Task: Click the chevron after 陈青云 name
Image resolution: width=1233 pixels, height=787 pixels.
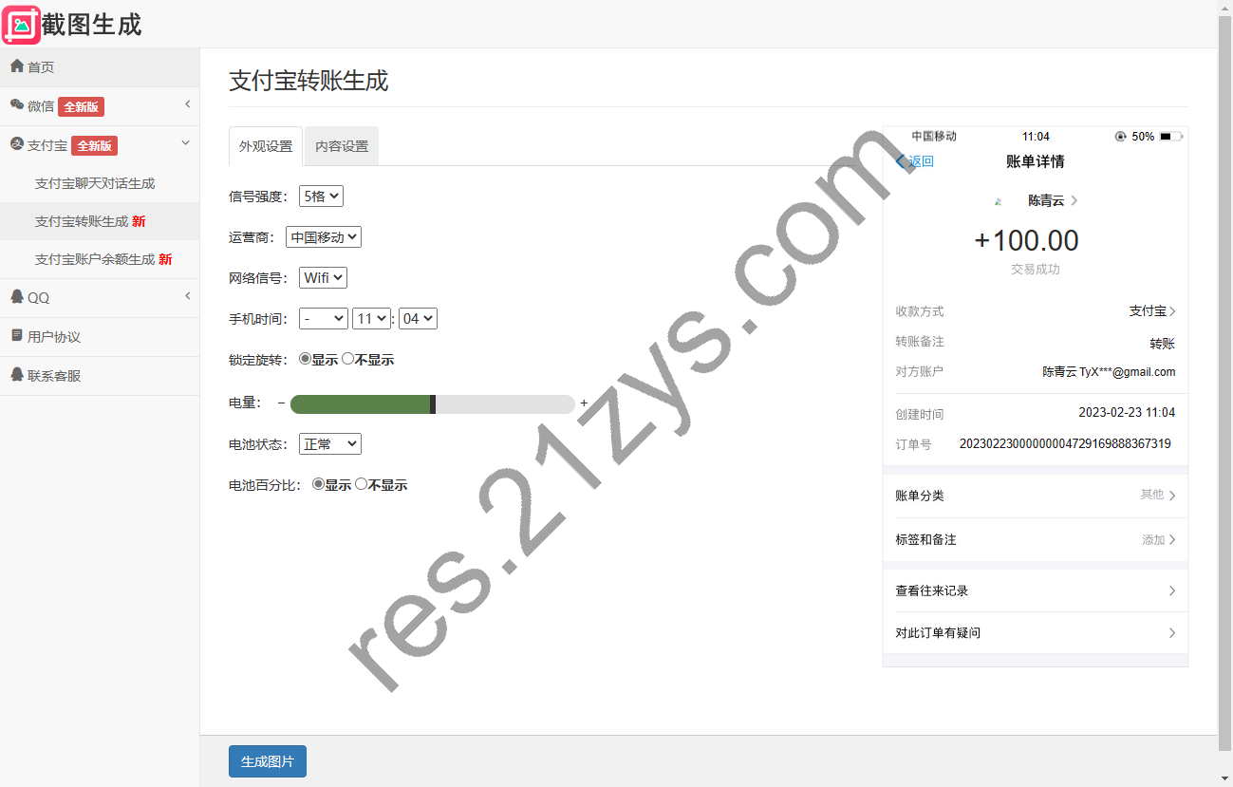Action: pos(1074,200)
